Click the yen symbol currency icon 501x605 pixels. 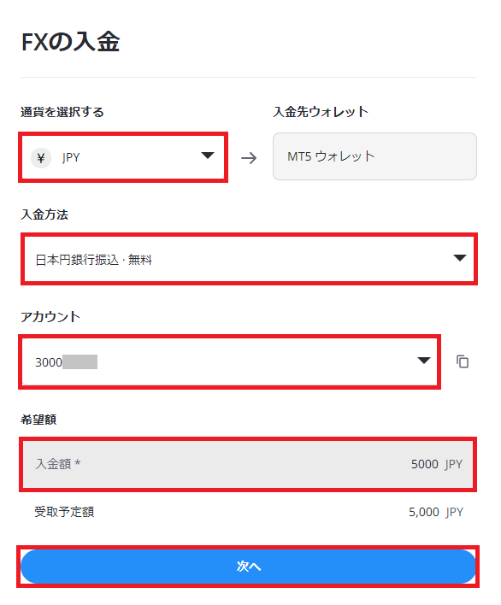click(41, 158)
